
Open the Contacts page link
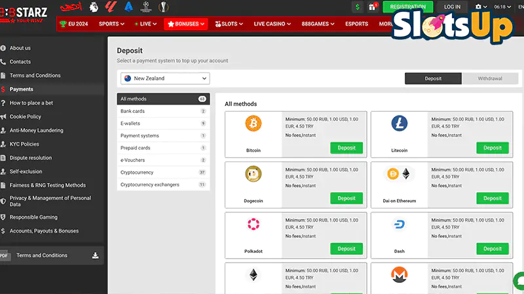pyautogui.click(x=20, y=61)
